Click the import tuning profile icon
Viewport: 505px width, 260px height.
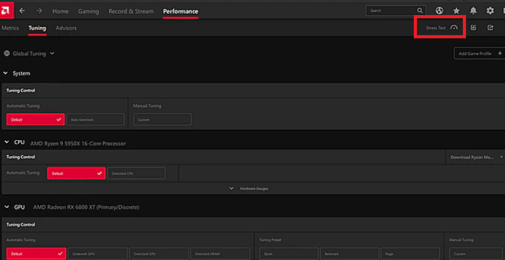click(473, 28)
